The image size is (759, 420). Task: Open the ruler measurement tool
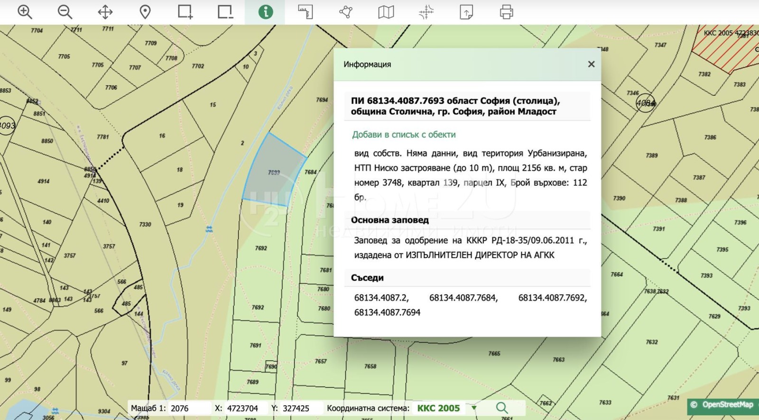pos(305,12)
